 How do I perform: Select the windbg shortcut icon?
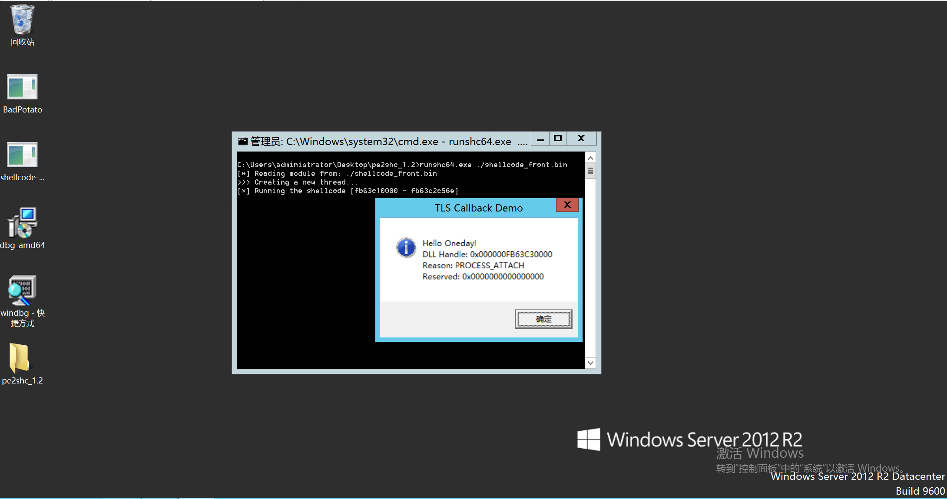click(22, 291)
